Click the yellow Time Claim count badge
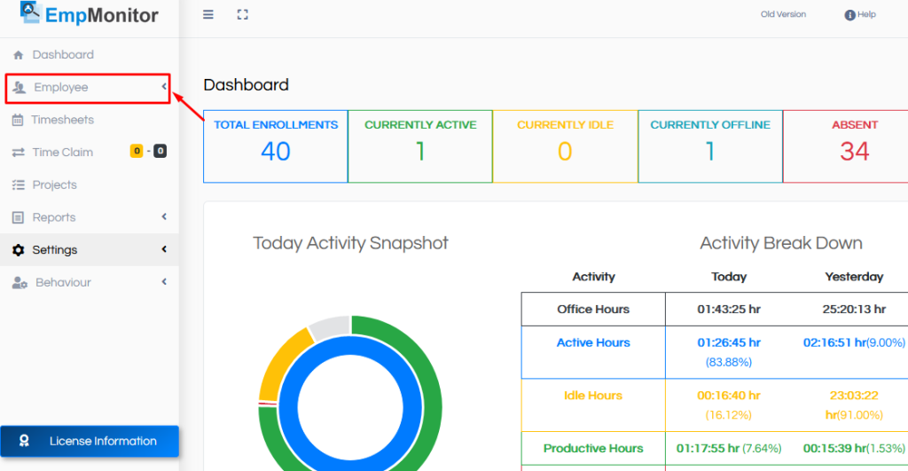Screen dimensions: 908x471 pyautogui.click(x=137, y=151)
